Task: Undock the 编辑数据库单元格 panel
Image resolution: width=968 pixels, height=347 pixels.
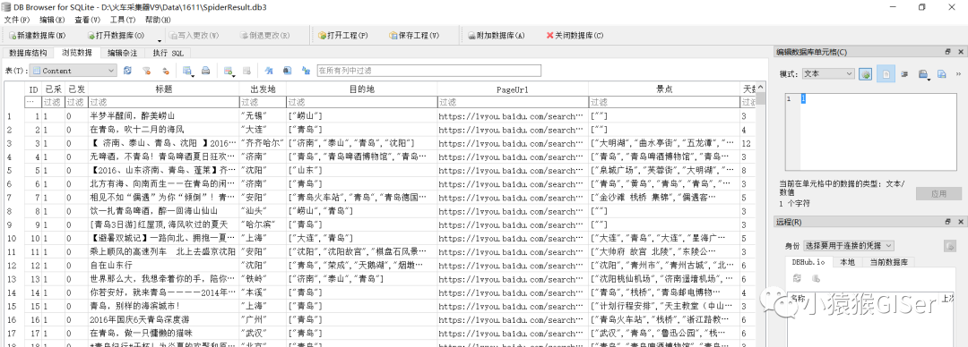Action: pos(947,53)
